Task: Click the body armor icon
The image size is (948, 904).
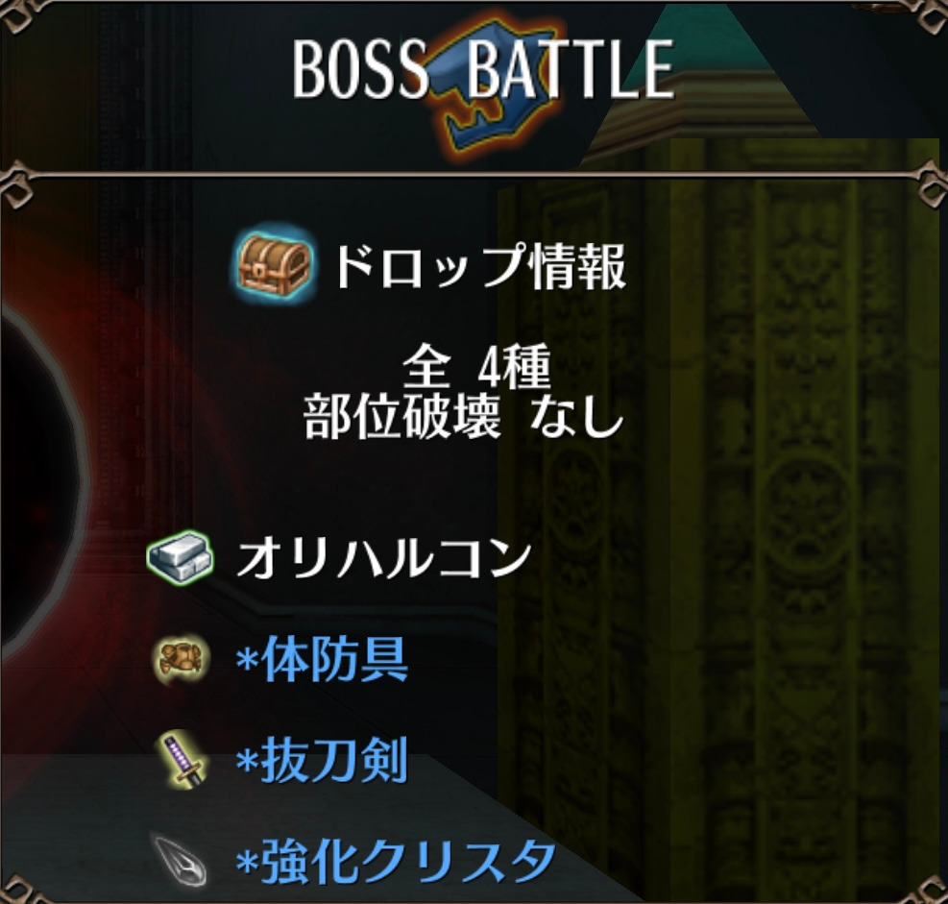Action: [180, 658]
